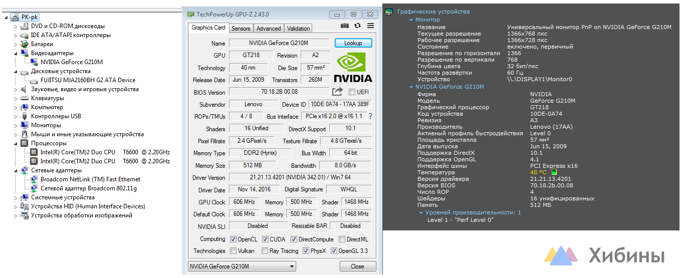Viewport: 683px width, 278px height.
Task: Click the first Intel Core2 Duo CPU icon
Action: tap(34, 152)
